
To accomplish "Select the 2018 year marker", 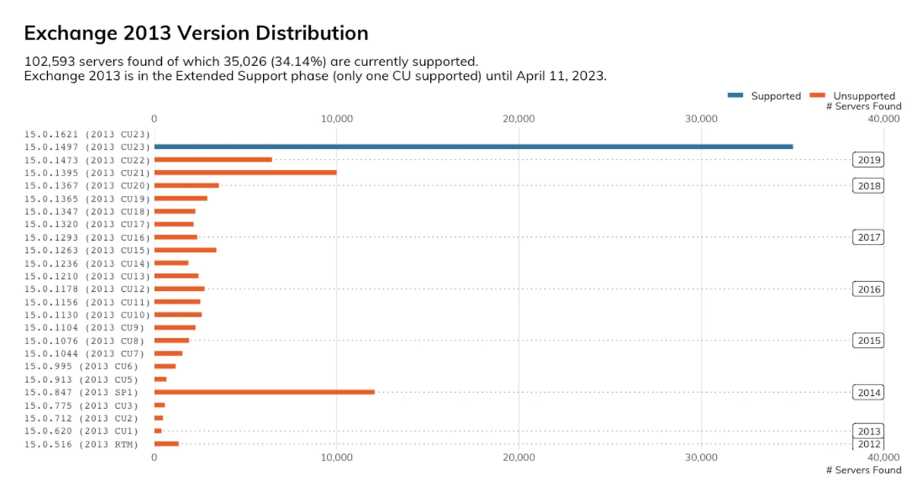I will [868, 185].
